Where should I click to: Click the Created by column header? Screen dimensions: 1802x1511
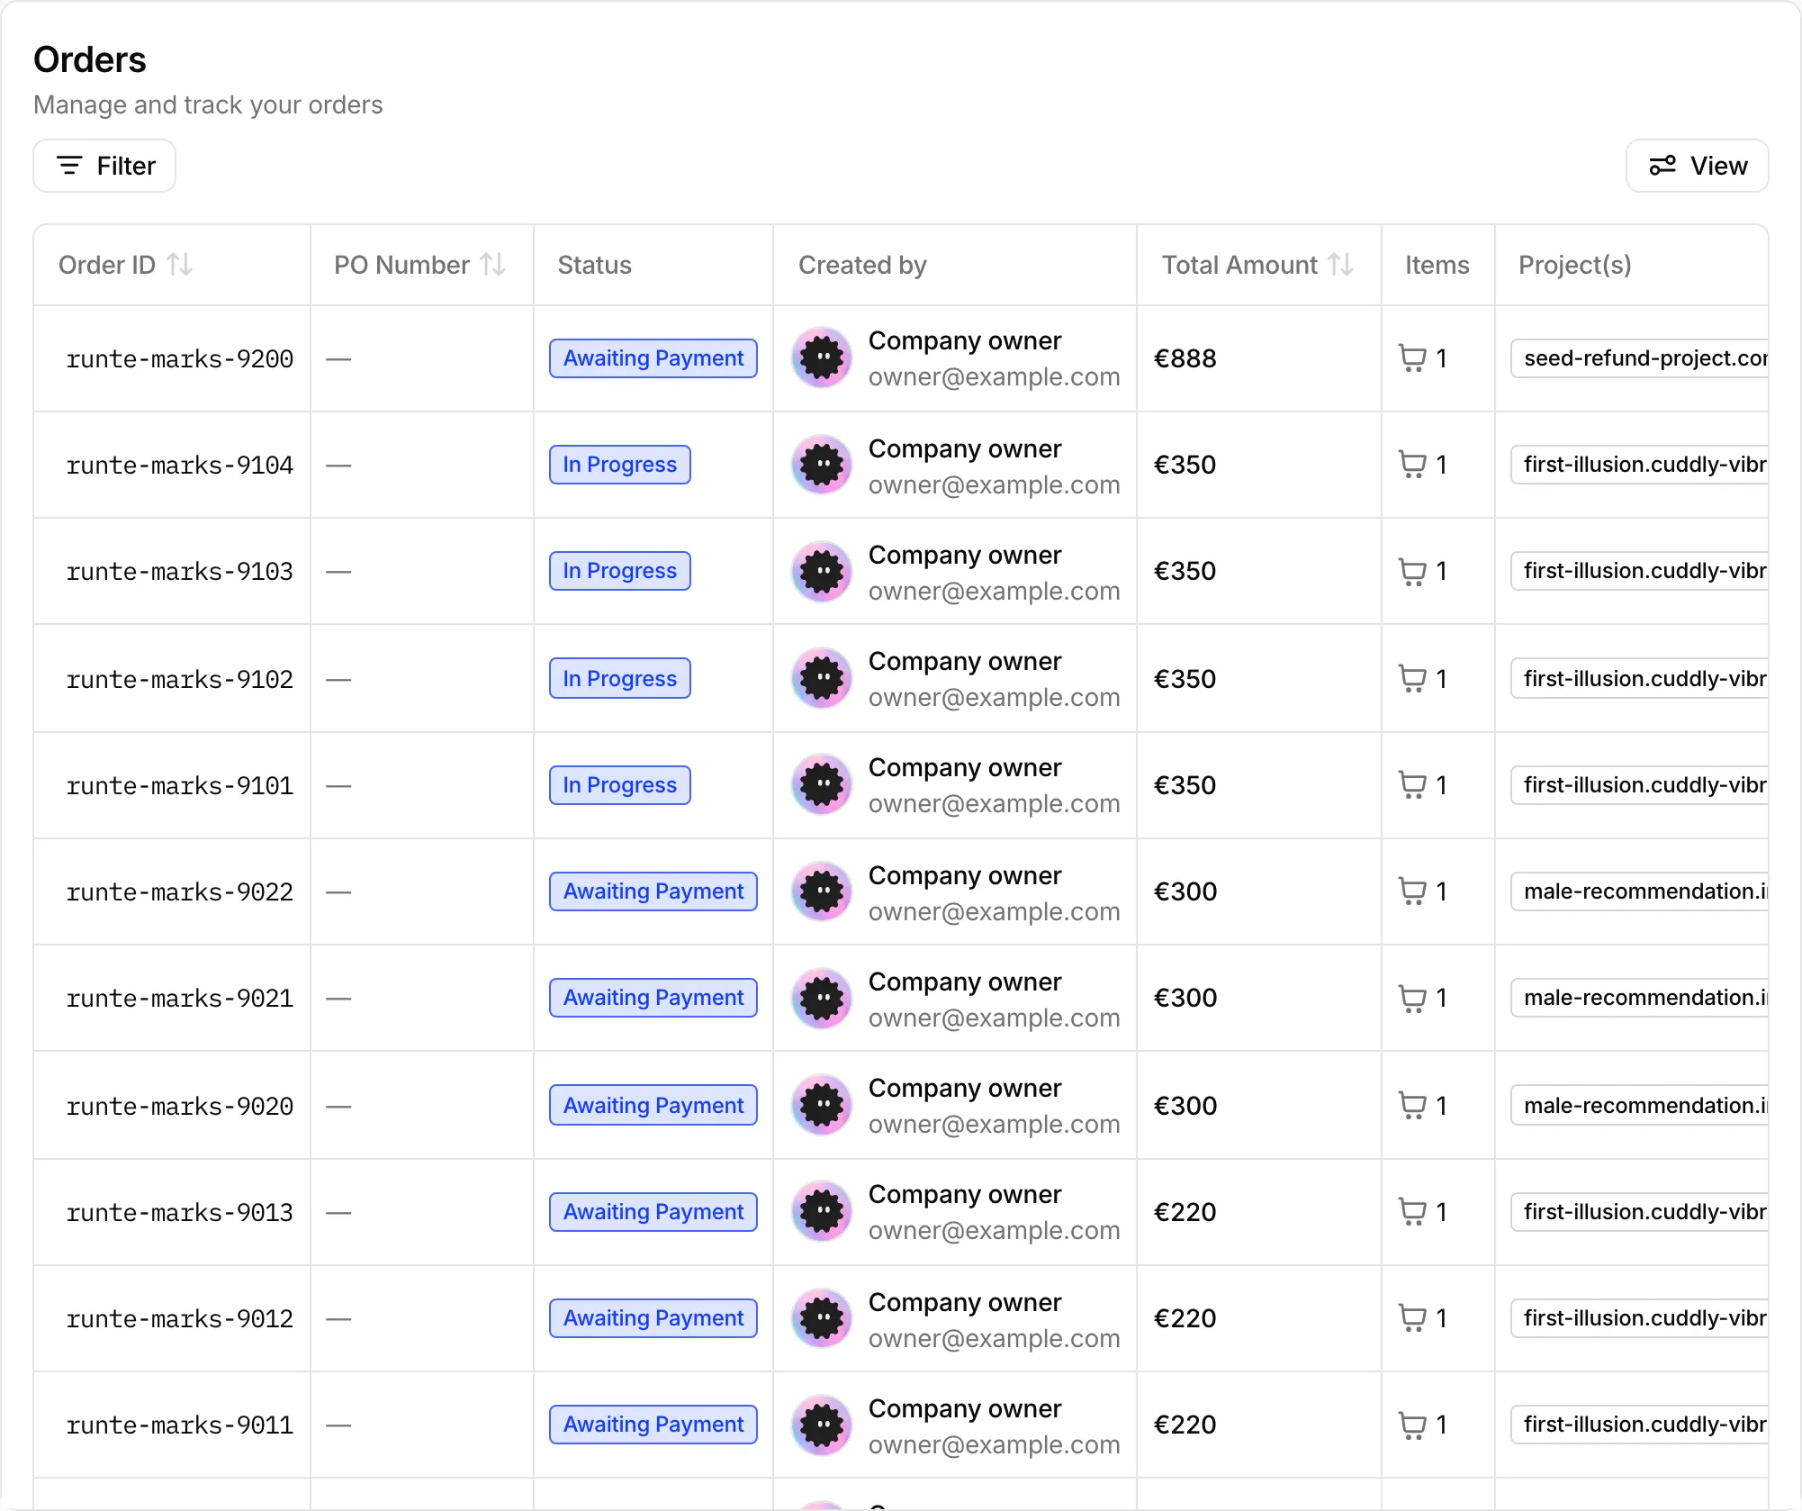[x=862, y=265]
